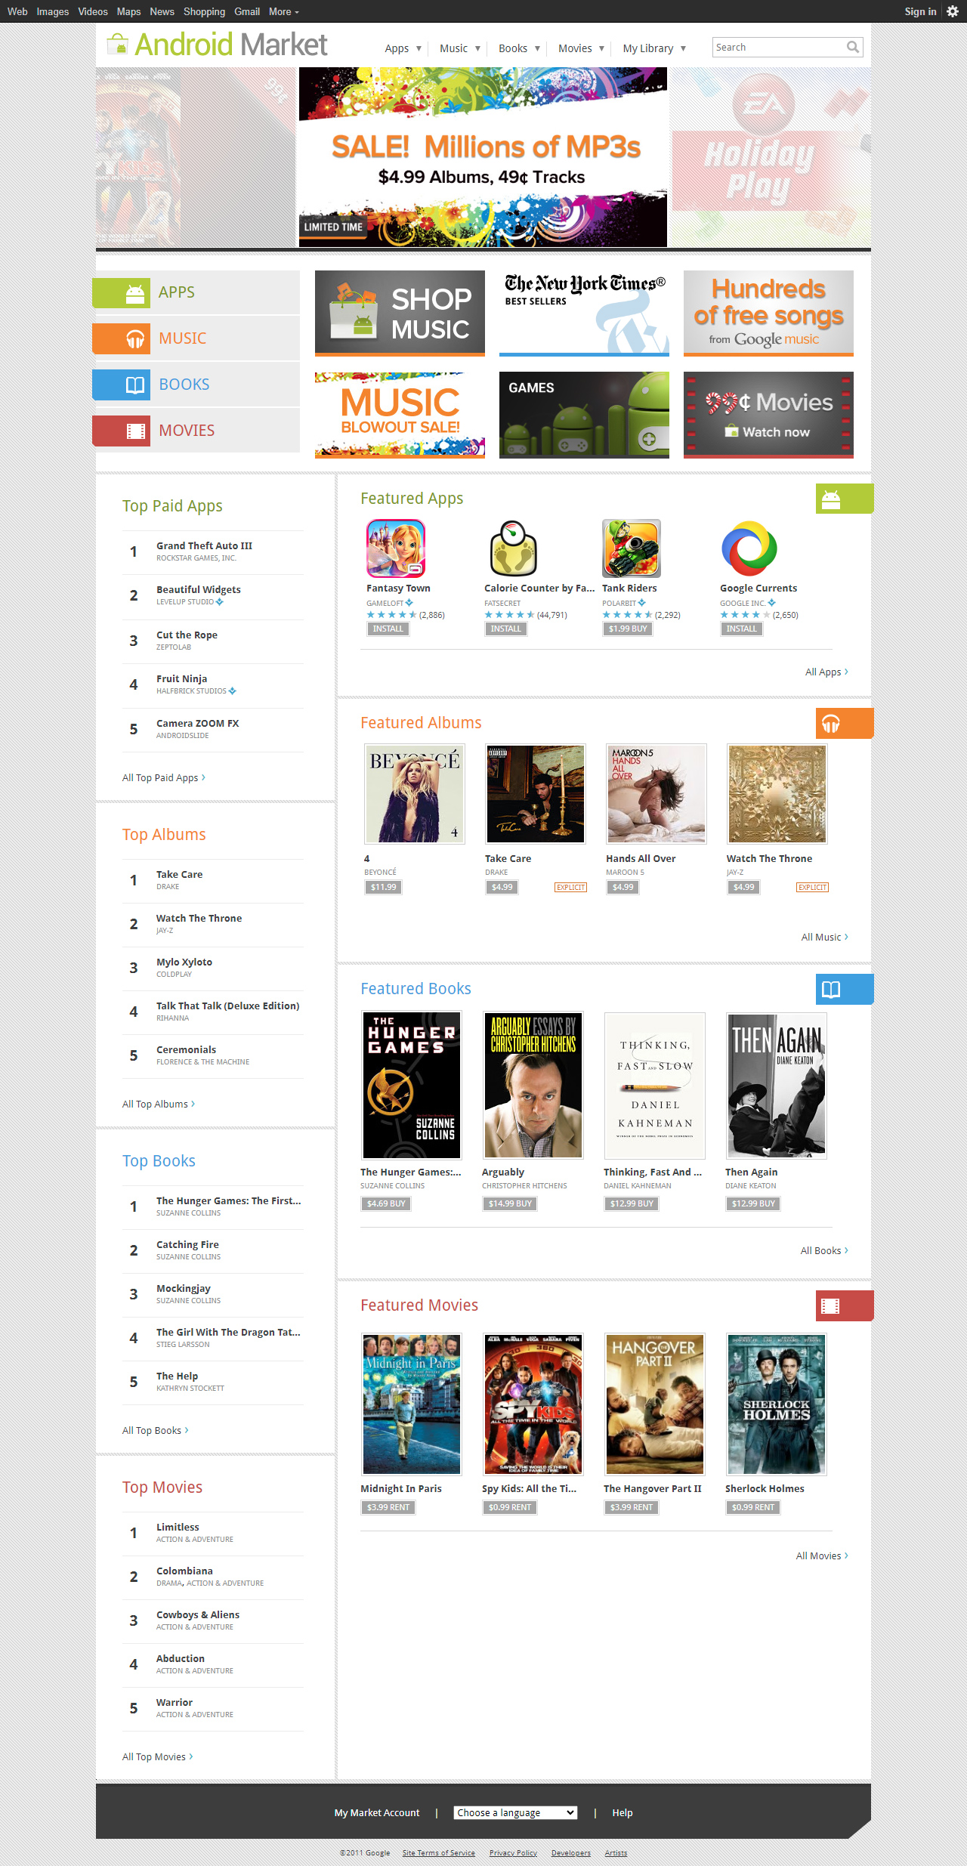
Task: Open the Music dropdown in header
Action: (x=460, y=48)
